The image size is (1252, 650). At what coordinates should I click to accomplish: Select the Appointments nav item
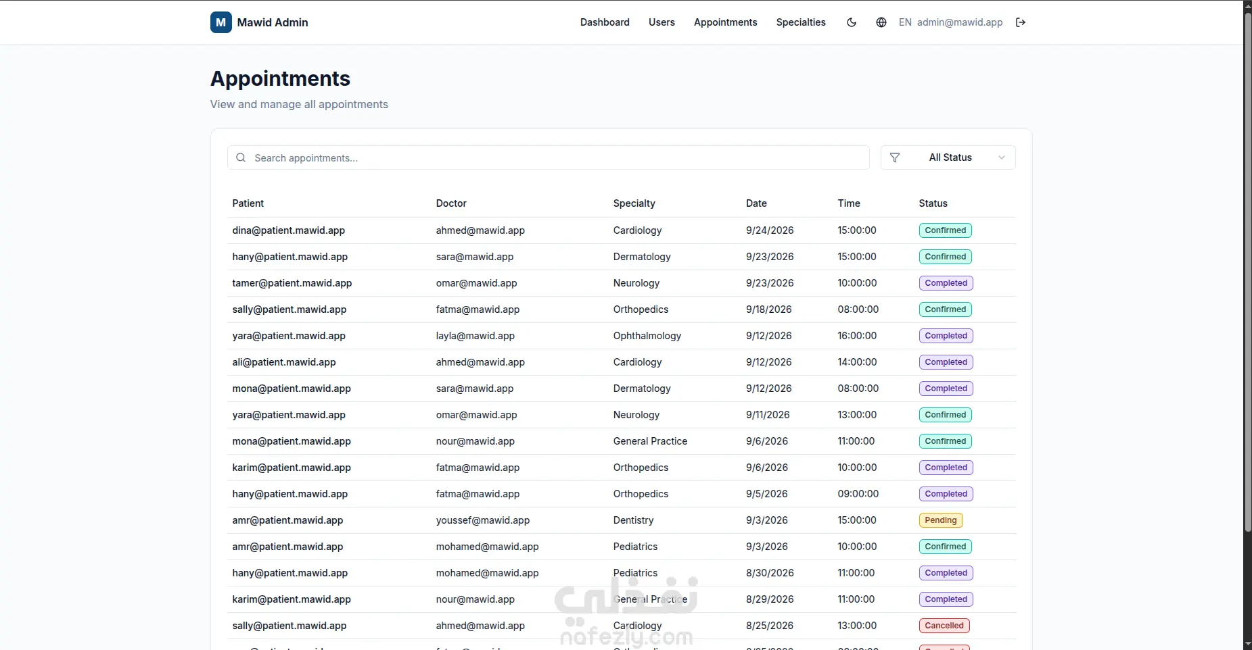pos(726,22)
